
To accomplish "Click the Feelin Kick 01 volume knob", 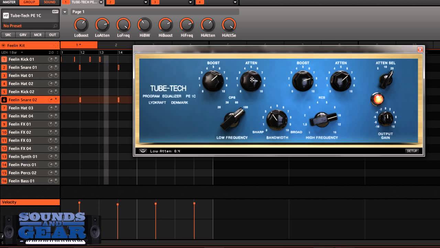I will pos(51,59).
